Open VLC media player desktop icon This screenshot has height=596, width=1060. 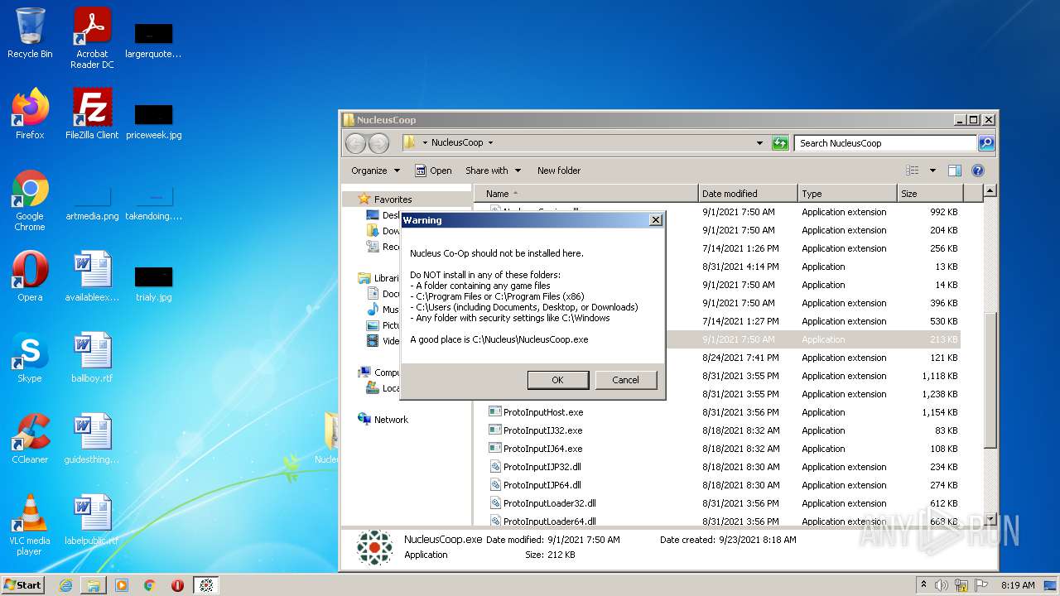[x=30, y=525]
